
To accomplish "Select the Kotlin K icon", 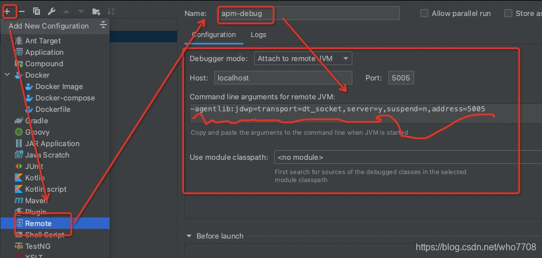I will click(19, 178).
